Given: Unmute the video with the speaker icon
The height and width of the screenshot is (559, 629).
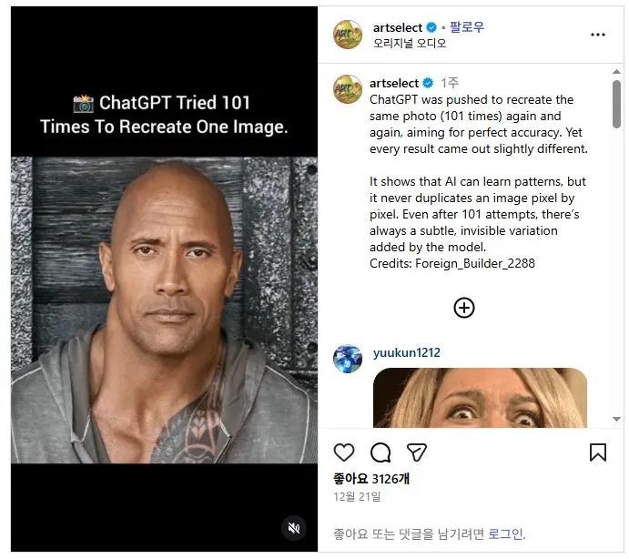Looking at the screenshot, I should click(294, 528).
